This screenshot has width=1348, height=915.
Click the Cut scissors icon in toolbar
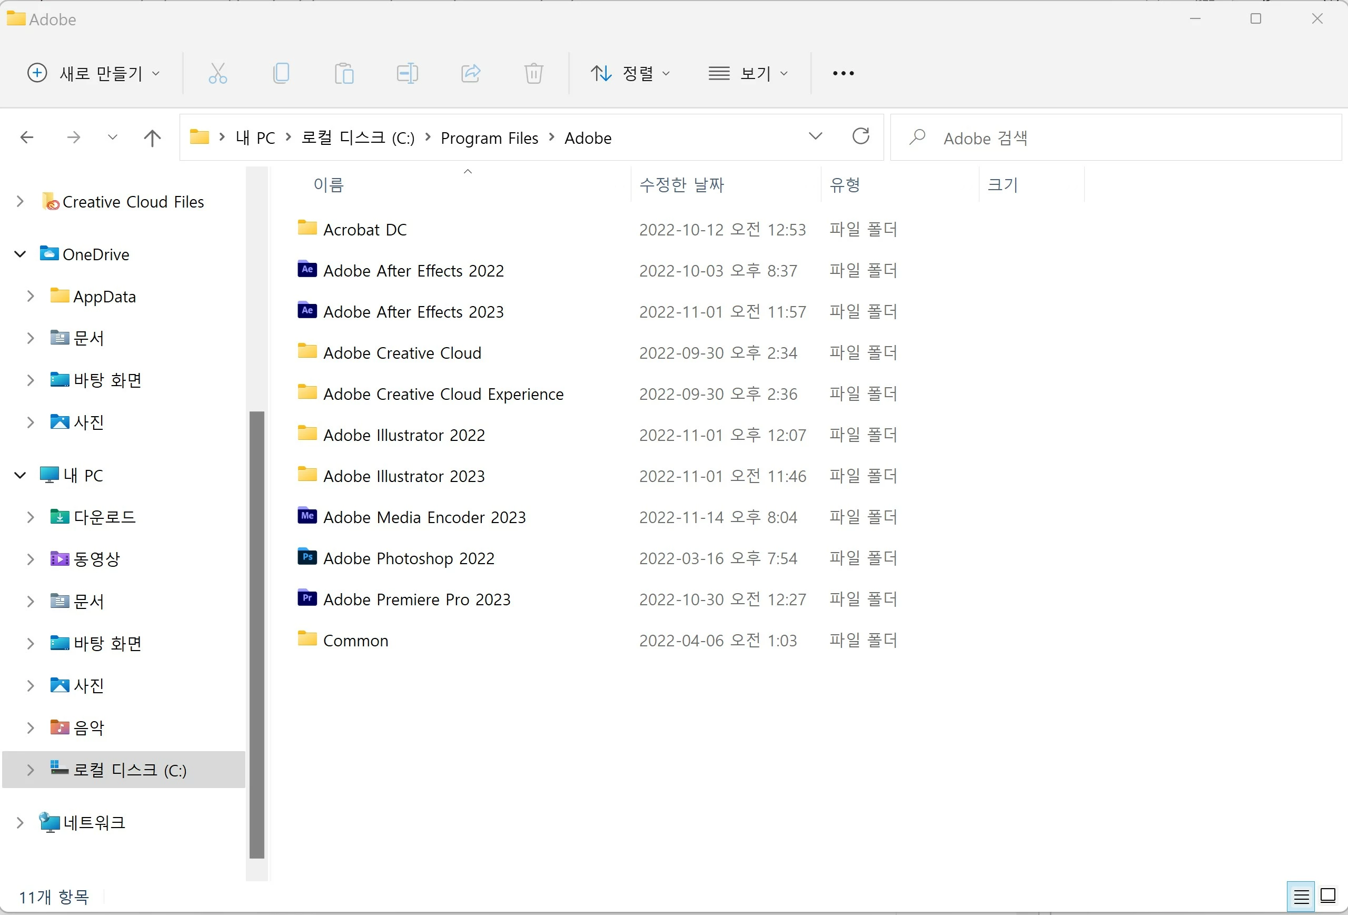click(217, 73)
